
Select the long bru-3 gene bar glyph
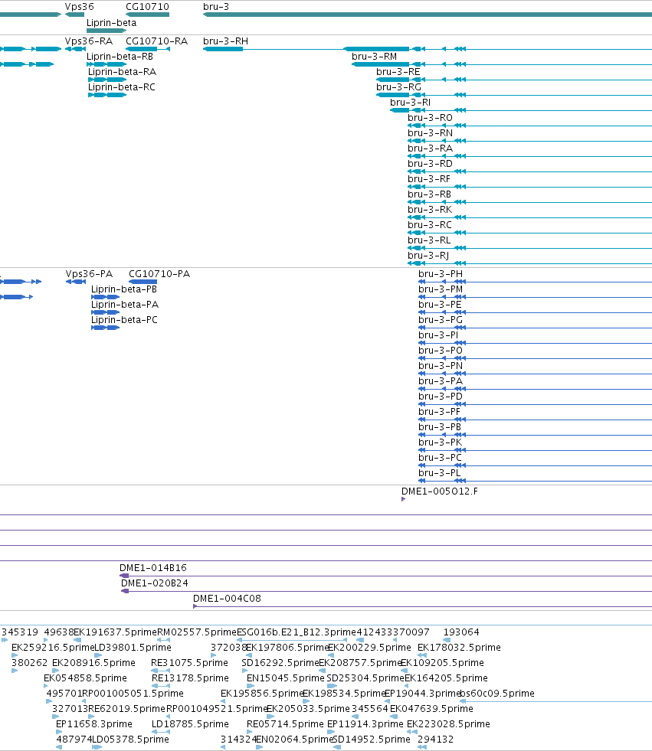[428, 15]
